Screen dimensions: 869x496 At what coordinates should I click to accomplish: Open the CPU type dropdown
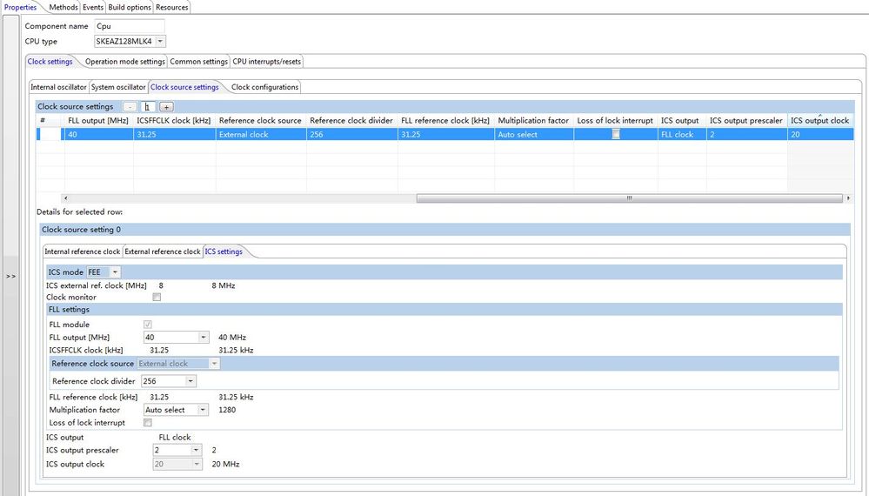[160, 41]
